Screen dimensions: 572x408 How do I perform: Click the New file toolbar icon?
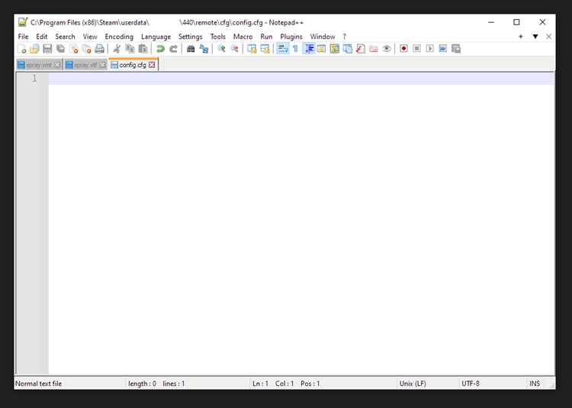tap(22, 49)
